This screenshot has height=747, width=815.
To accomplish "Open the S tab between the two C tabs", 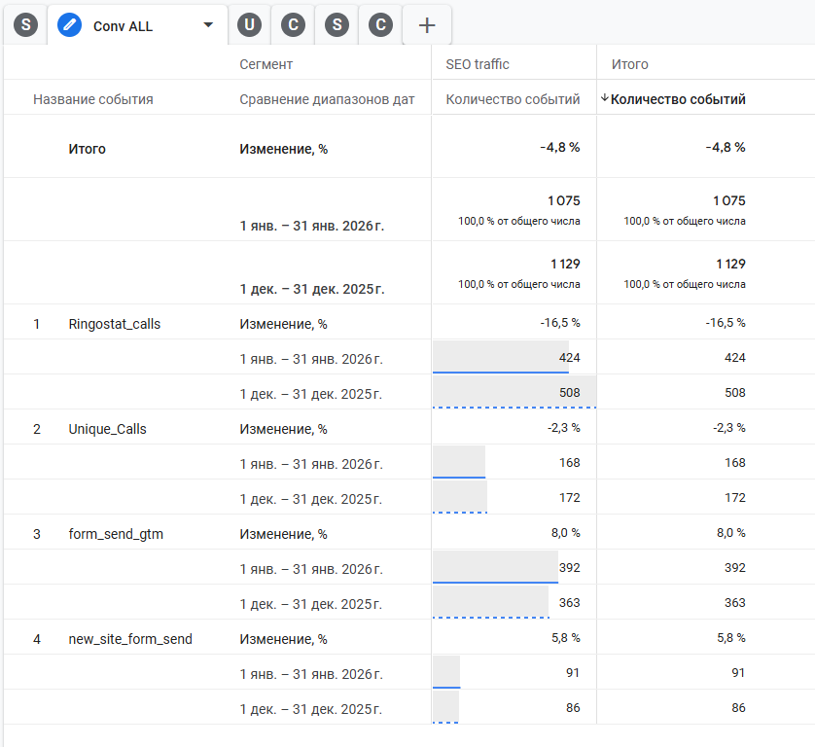I will click(337, 25).
